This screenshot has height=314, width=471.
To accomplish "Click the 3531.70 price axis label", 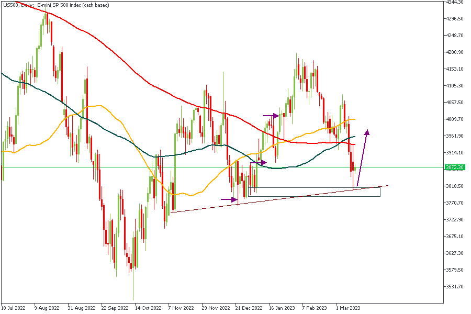I will [454, 286].
